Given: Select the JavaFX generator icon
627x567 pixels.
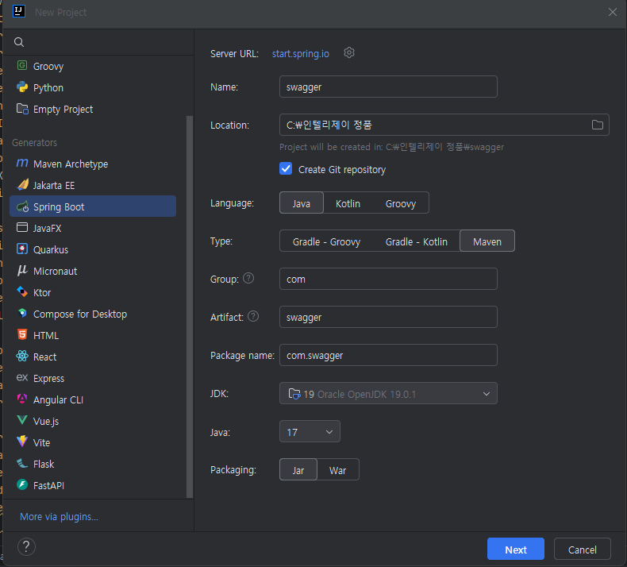Looking at the screenshot, I should pos(22,228).
